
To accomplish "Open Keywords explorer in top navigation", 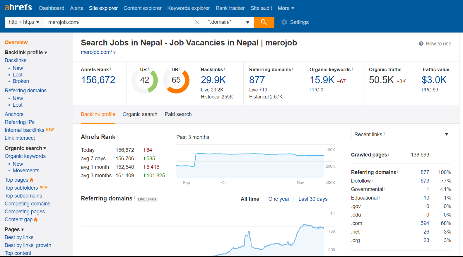I will pos(189,8).
